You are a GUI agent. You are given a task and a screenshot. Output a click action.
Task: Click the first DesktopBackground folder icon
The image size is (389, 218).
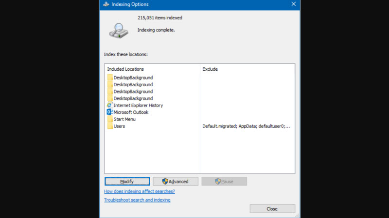coord(110,78)
